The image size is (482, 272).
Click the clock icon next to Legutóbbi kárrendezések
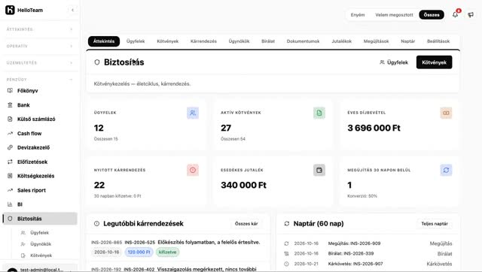(96, 224)
